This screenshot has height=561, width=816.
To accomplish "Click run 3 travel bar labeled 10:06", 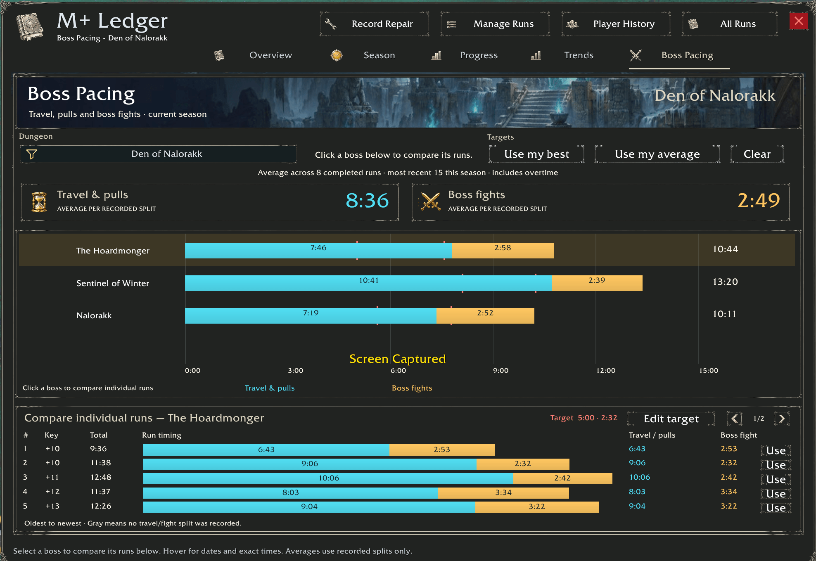I will (x=328, y=478).
